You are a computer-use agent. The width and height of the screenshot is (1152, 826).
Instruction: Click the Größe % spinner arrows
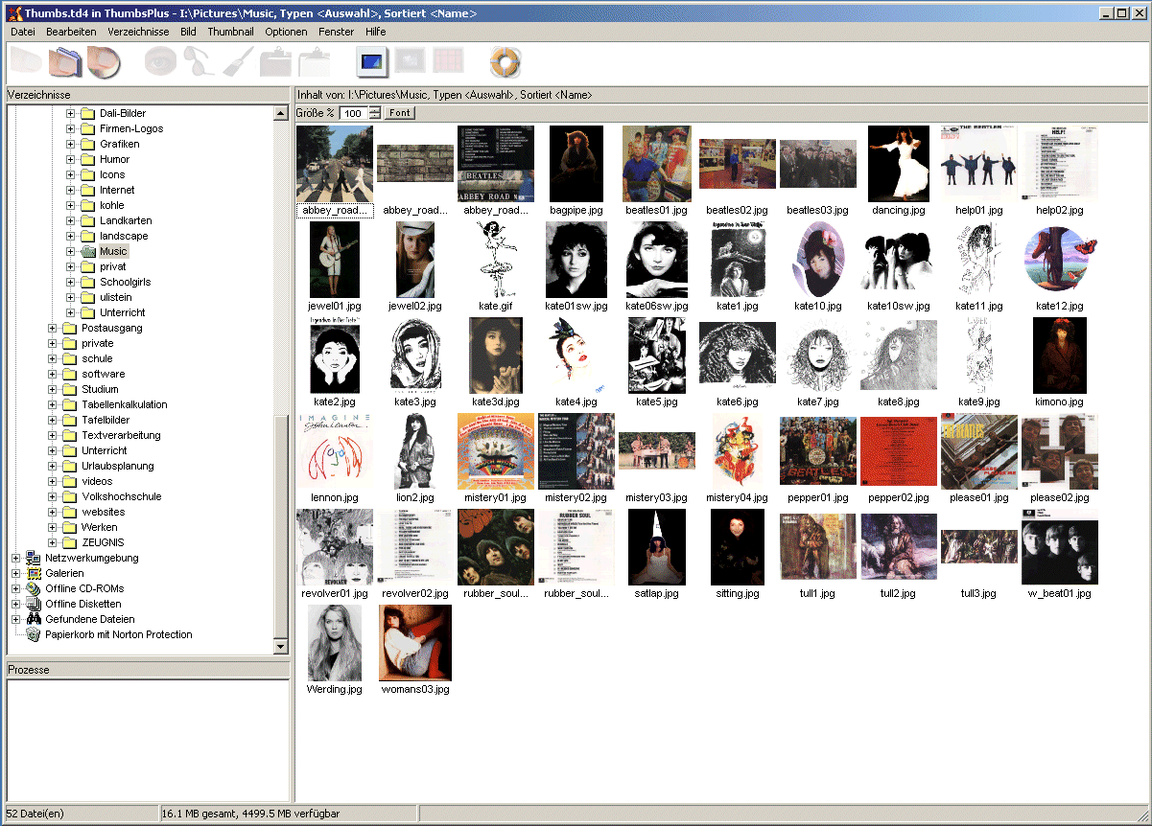374,113
